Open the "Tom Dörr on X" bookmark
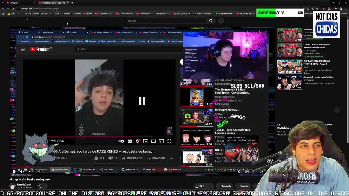 click(162, 13)
